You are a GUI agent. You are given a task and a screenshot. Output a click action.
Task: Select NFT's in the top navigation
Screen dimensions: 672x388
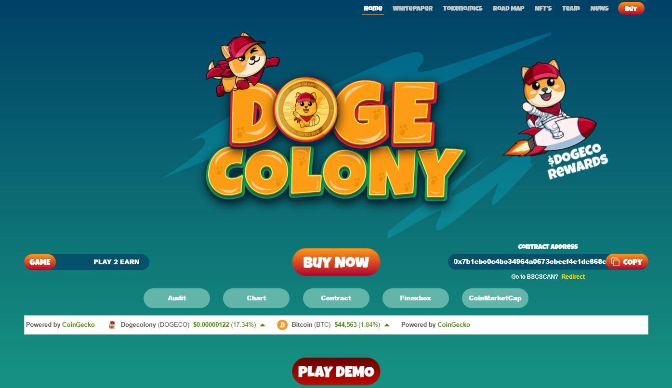(543, 8)
